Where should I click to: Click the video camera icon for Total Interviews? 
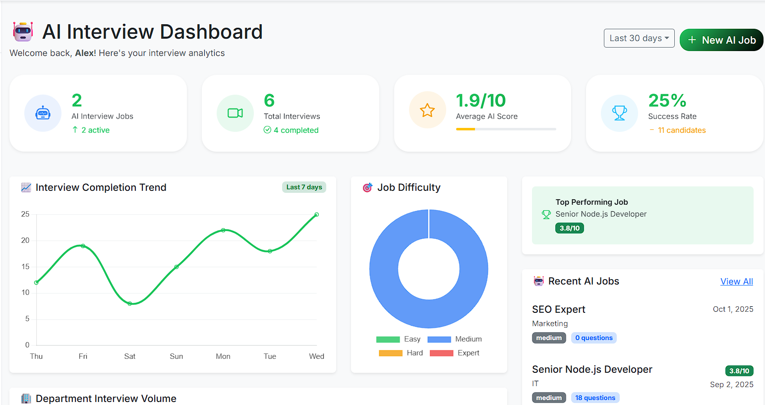tap(235, 114)
